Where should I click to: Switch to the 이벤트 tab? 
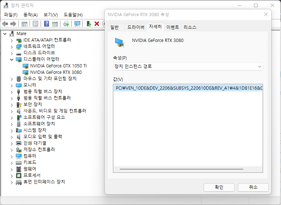173,27
